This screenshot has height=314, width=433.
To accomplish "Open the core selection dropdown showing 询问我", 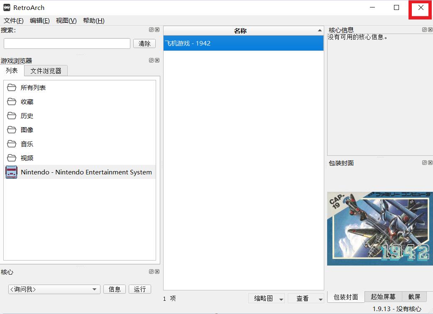I will tap(53, 289).
